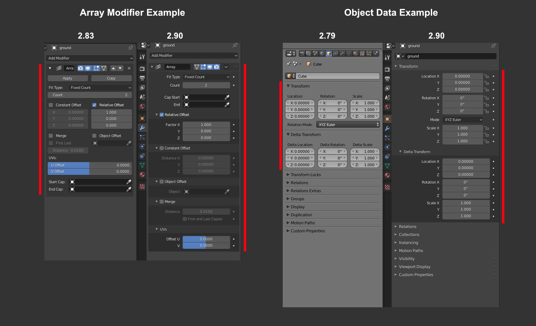
Task: Enable Constant Offset checkbox in 2.83 panel
Action: tap(51, 105)
